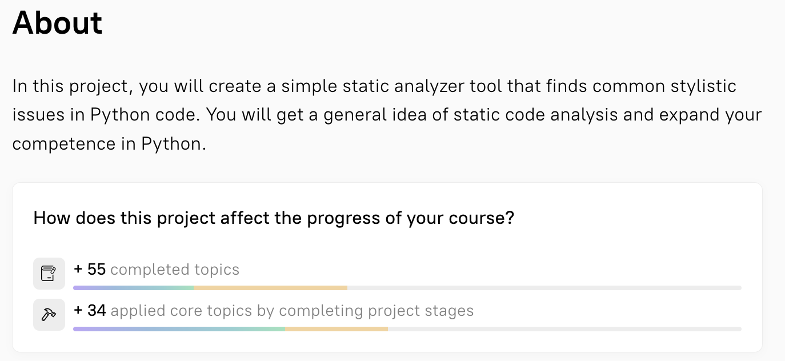785x361 pixels.
Task: Click the purple-green segment of applied topics bar
Action: point(179,329)
